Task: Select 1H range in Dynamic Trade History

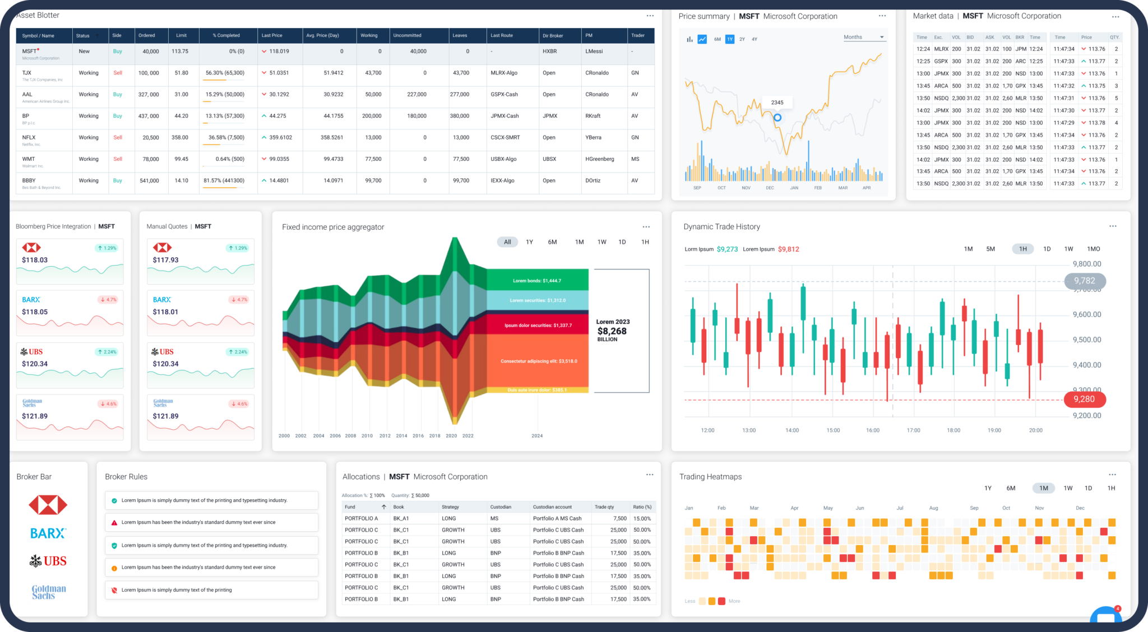Action: [x=1023, y=249]
